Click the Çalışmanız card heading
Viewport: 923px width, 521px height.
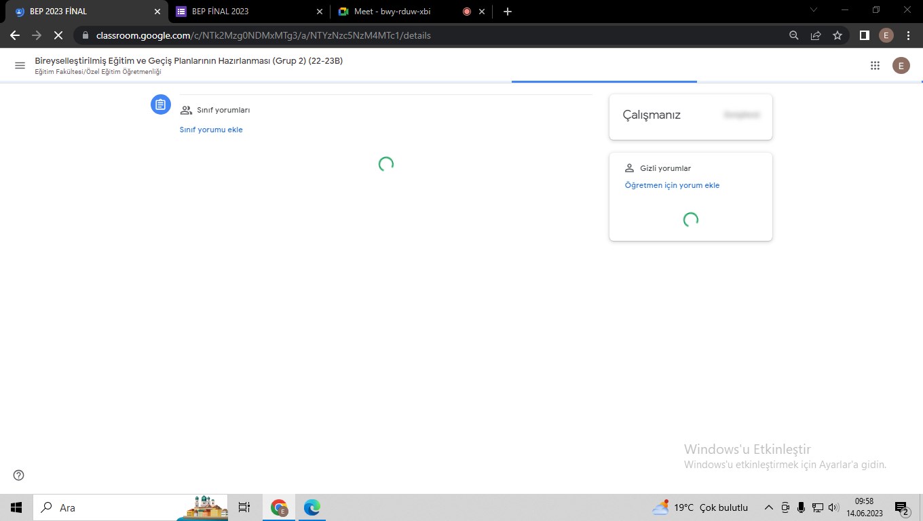click(652, 115)
